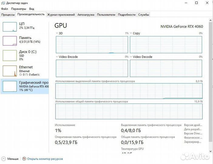Select the Память graph thumbnail
213x164 pixels.
coord(10,41)
